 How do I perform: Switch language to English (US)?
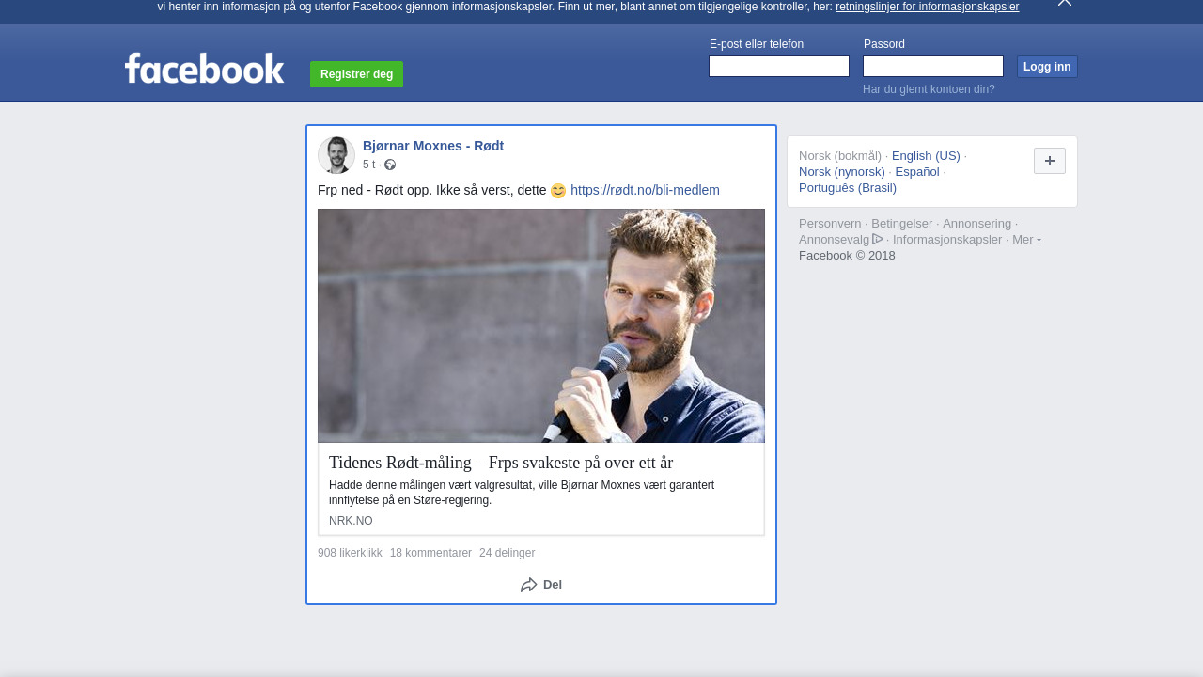926,156
